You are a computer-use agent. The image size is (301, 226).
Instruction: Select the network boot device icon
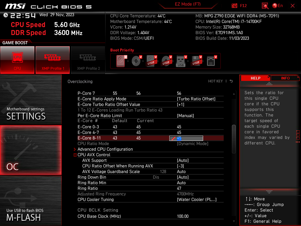211,61
